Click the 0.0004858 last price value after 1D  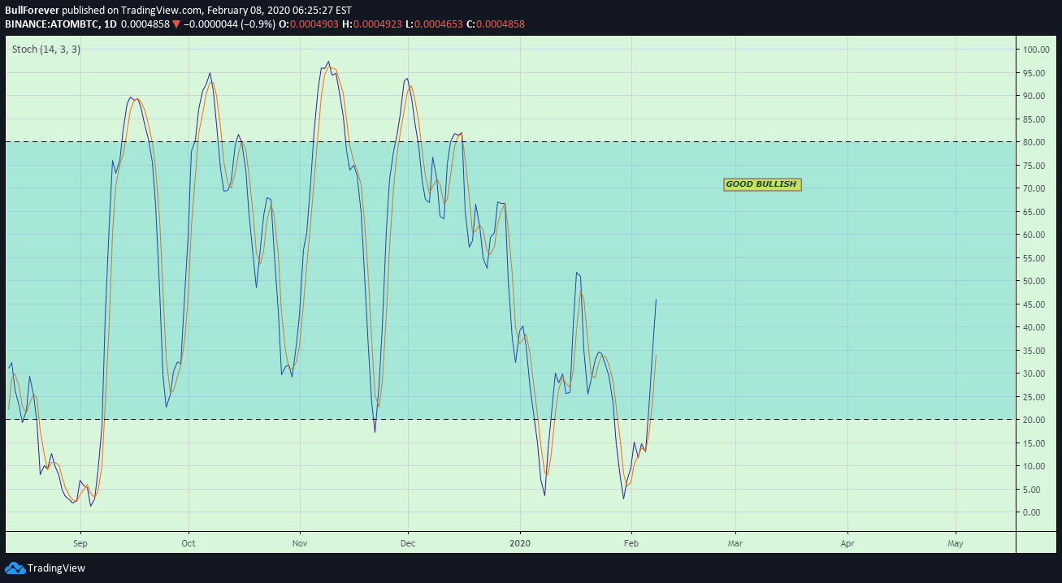coord(145,24)
